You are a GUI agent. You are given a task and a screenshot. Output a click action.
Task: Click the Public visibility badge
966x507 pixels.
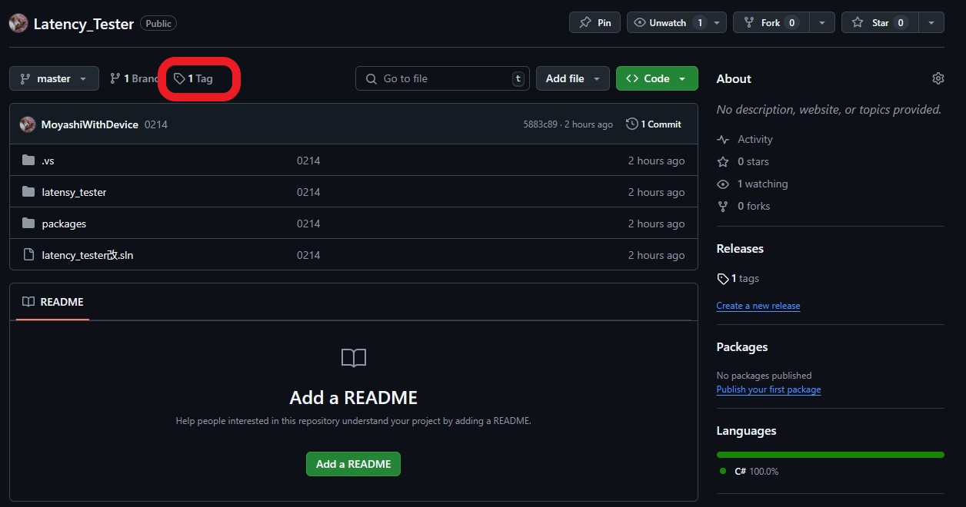[158, 23]
